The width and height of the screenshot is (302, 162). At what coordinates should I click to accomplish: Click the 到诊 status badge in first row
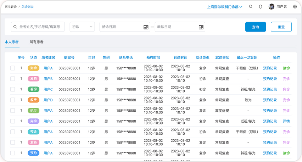click(33, 68)
